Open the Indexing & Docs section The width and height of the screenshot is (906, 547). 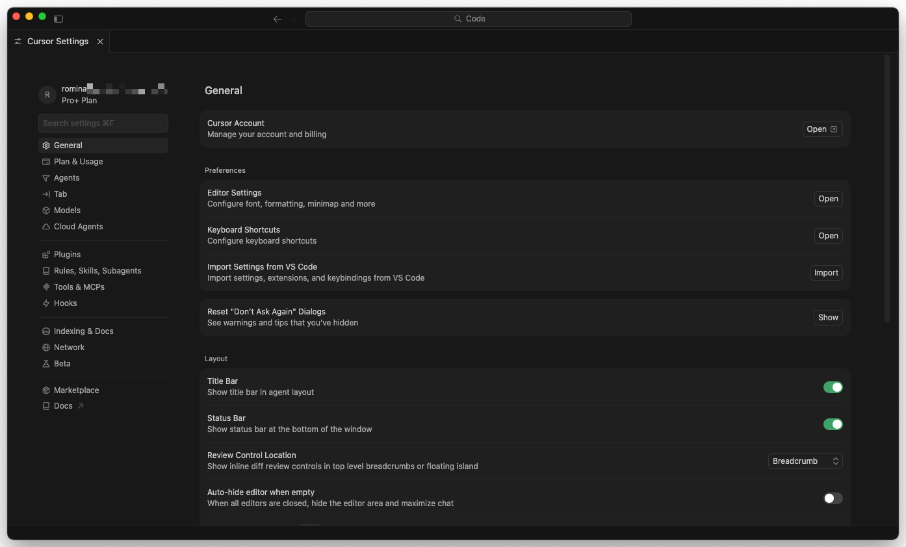103,331
